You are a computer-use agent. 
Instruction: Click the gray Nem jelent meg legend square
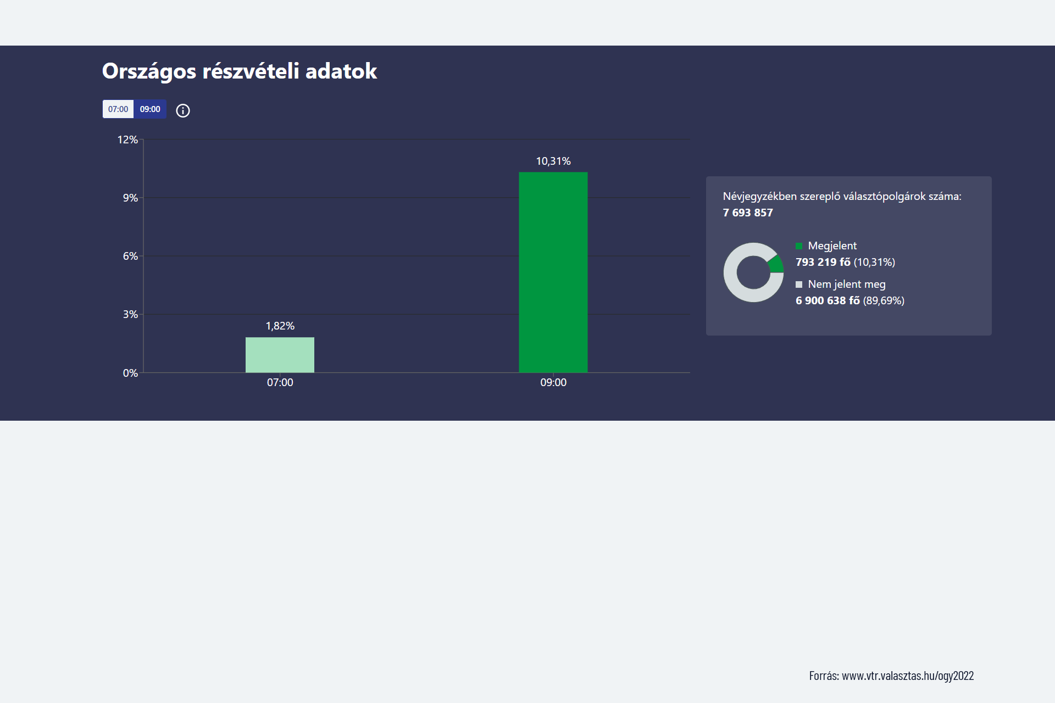click(799, 284)
